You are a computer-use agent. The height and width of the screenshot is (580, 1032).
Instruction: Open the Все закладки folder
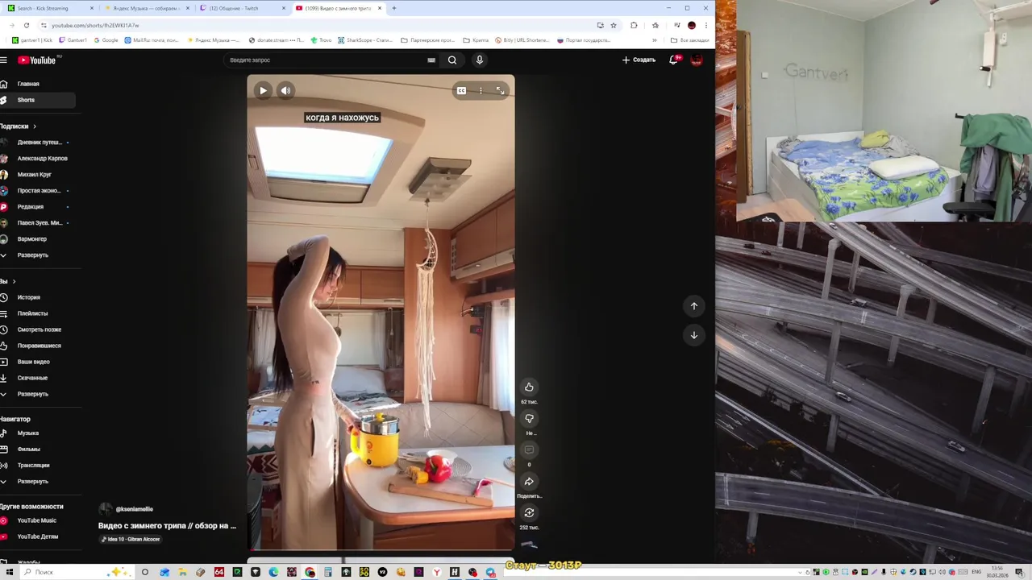point(690,40)
